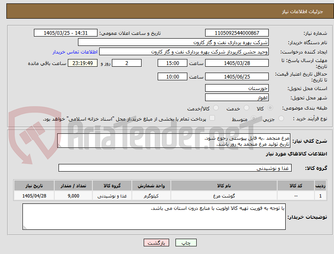Open the buyer contact info link
The width and height of the screenshot is (334, 254).
pyautogui.click(x=75, y=52)
